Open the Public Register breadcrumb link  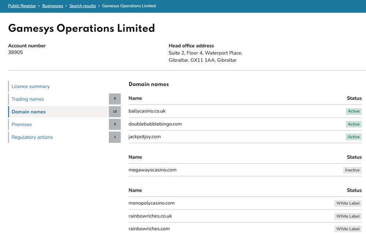point(22,6)
